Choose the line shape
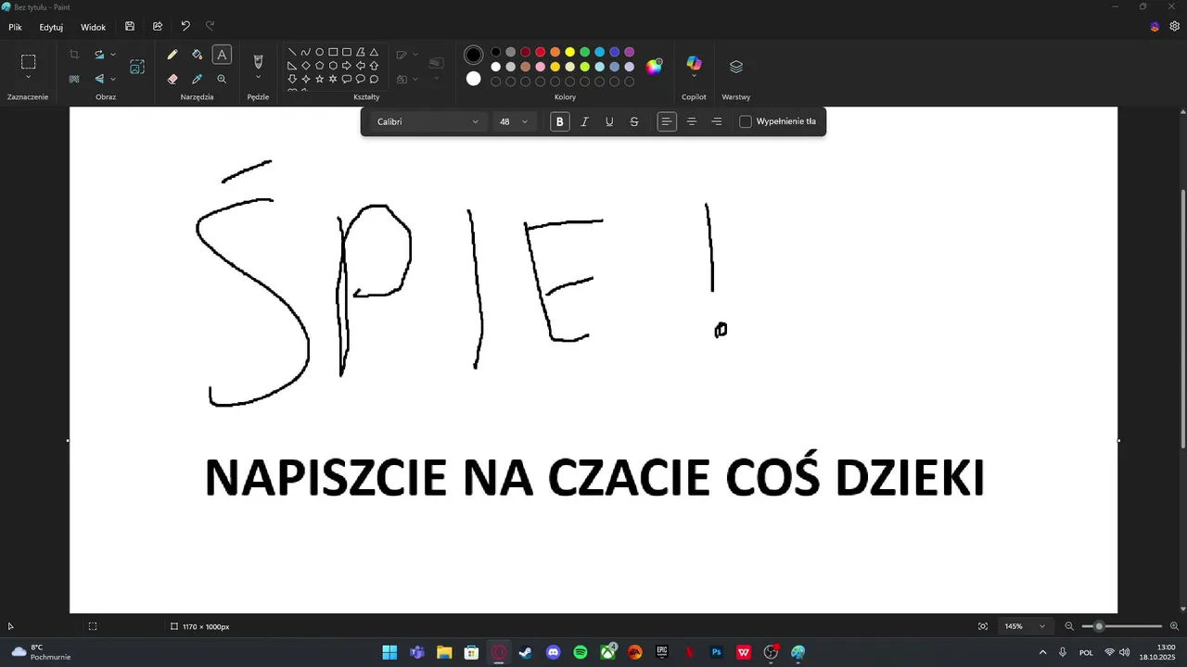 [x=292, y=52]
